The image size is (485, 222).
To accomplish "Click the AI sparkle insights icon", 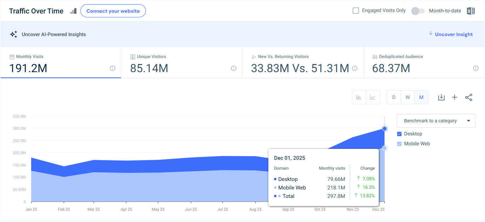I will (x=13, y=34).
